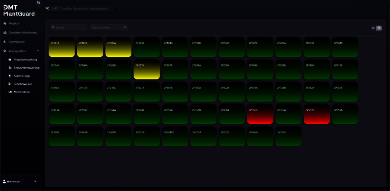
Task: Collapse the Konfiguration section chevron
Action: coord(38,51)
